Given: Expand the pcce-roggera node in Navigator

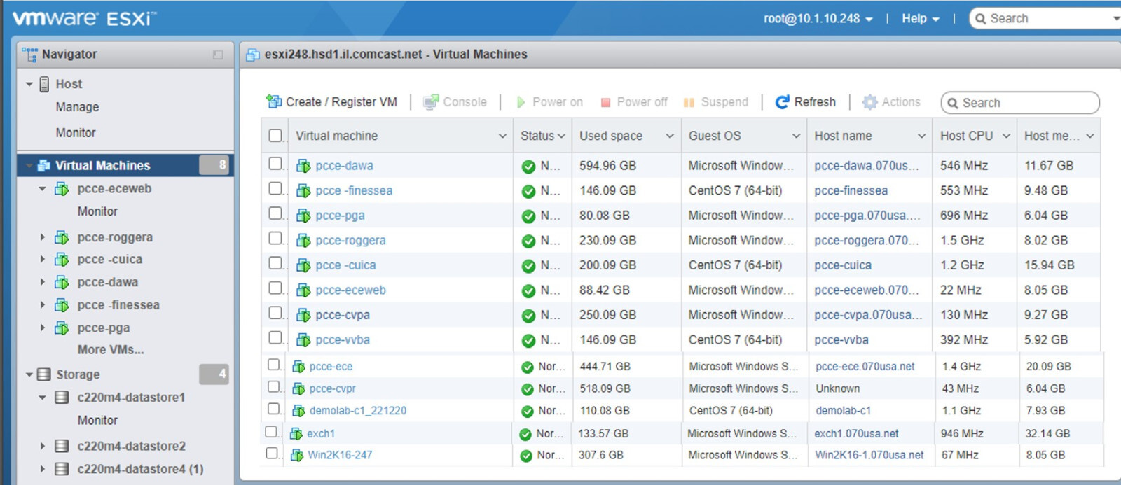Looking at the screenshot, I should 43,237.
